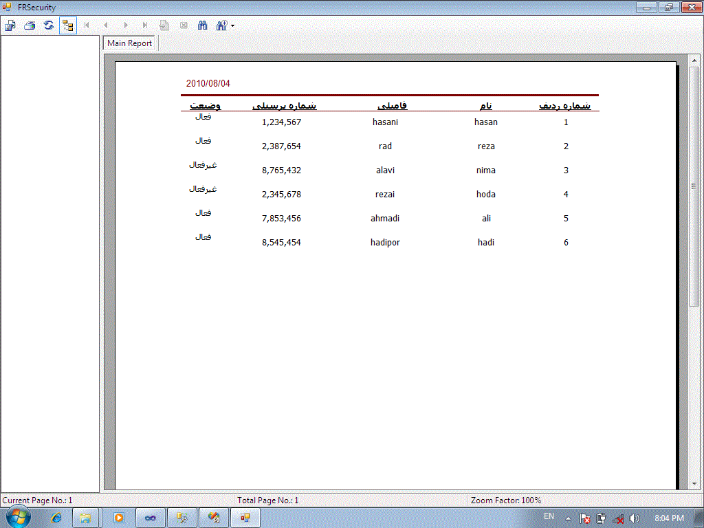Screen dimensions: 704x528
Task: Refresh the report using the toolbar
Action: 49,25
